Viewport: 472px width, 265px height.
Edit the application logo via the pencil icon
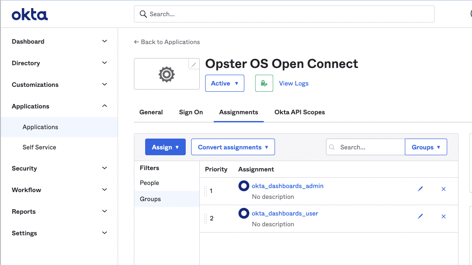click(194, 64)
